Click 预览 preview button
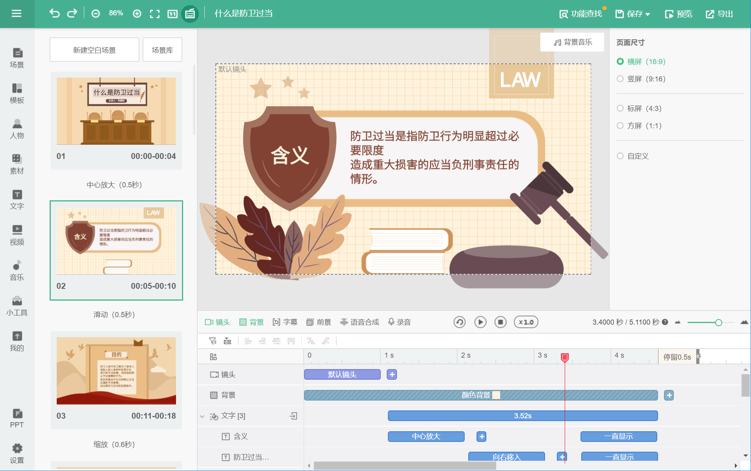The image size is (751, 471). coord(678,14)
